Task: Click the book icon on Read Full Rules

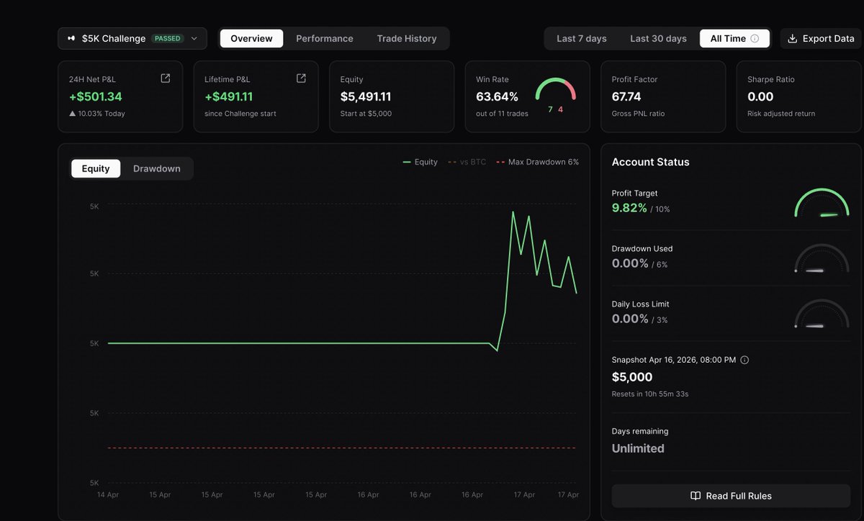Action: (696, 496)
